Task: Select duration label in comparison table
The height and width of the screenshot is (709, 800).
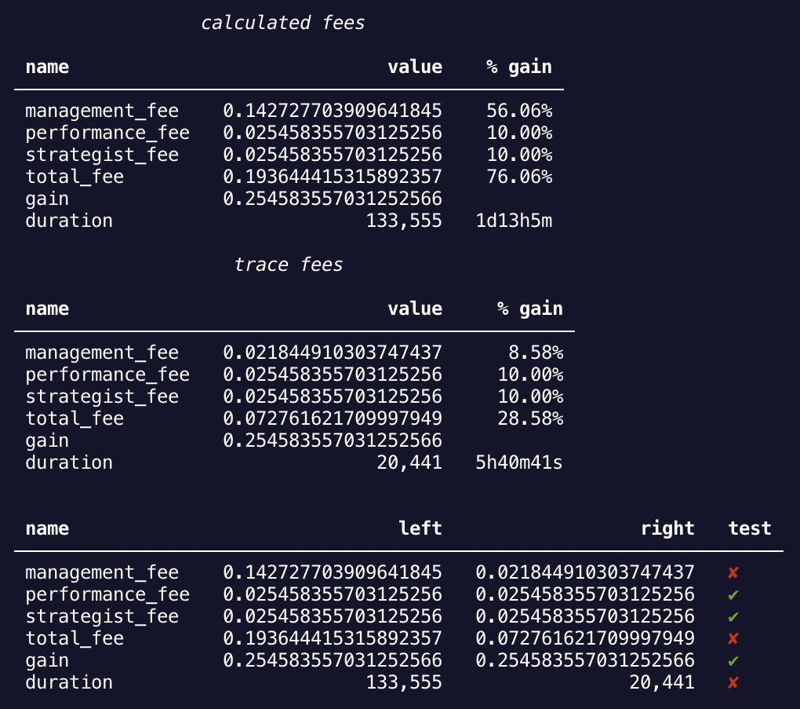Action: (x=69, y=682)
